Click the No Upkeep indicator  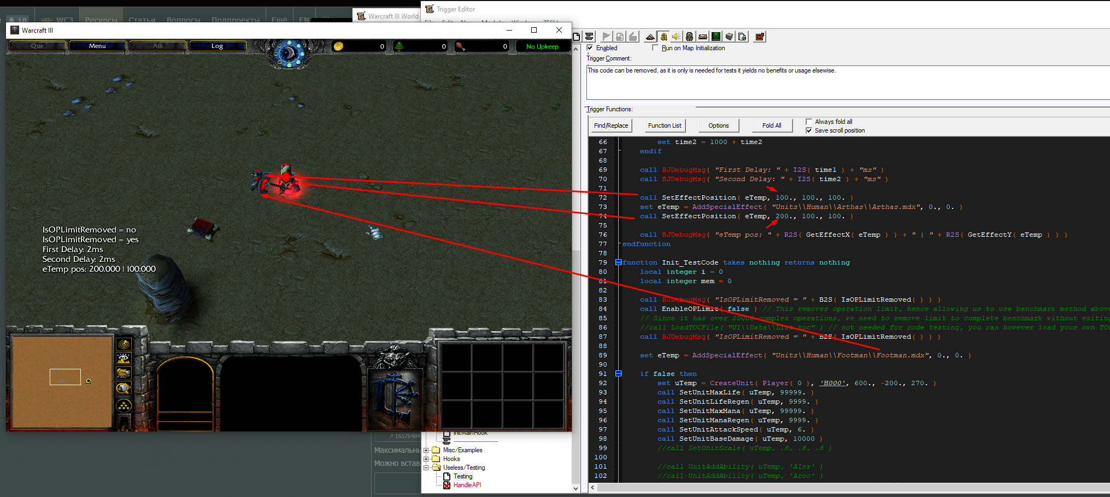(x=542, y=46)
